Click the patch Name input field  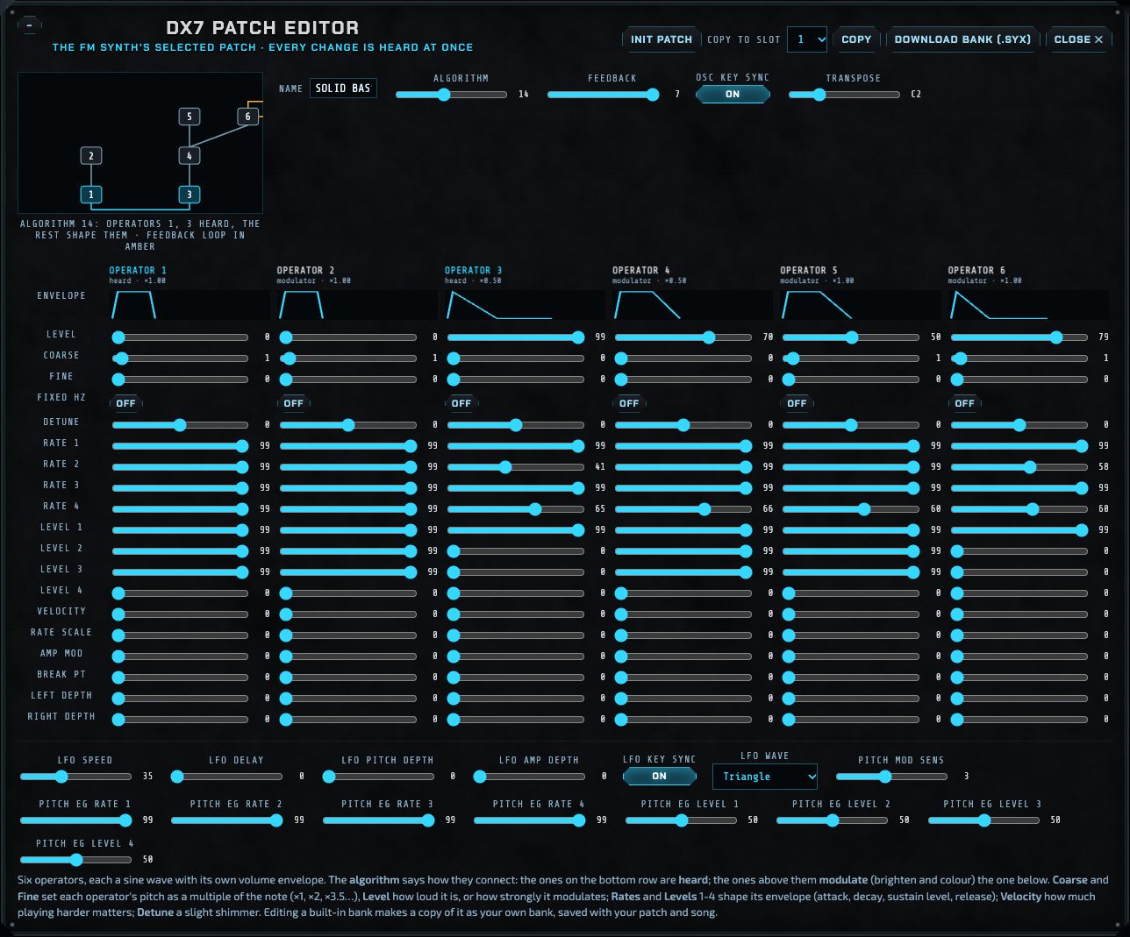(x=343, y=88)
